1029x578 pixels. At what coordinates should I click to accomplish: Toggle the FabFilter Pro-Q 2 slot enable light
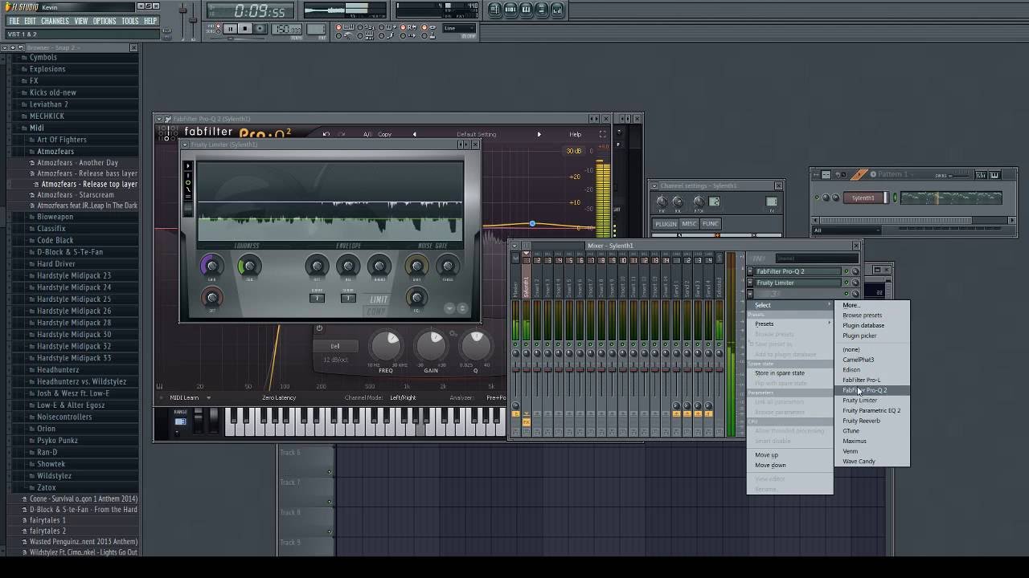coord(846,271)
